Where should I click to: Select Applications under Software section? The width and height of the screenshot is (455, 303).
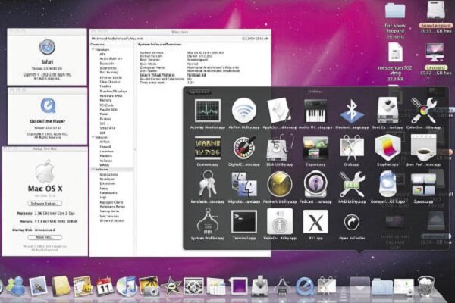click(x=108, y=174)
